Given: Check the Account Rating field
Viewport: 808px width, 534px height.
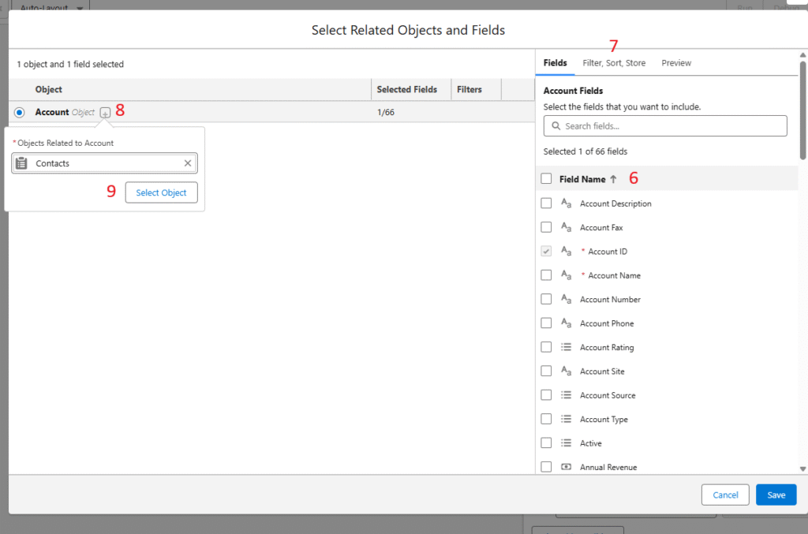Looking at the screenshot, I should [x=546, y=347].
